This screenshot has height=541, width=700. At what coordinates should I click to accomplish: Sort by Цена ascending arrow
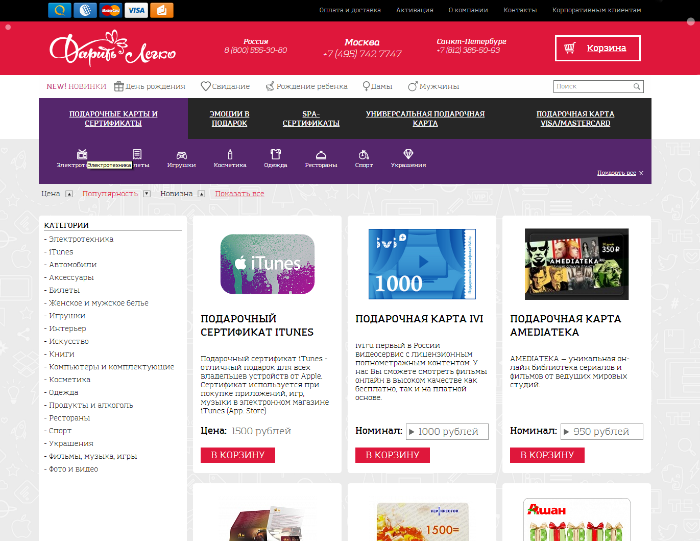tap(69, 194)
